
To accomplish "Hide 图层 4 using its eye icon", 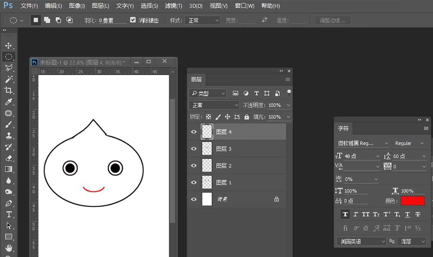I will [194, 132].
